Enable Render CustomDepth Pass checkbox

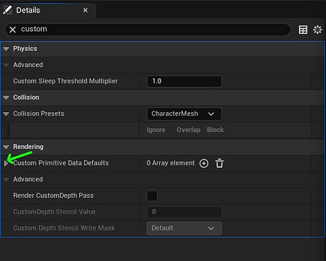152,196
